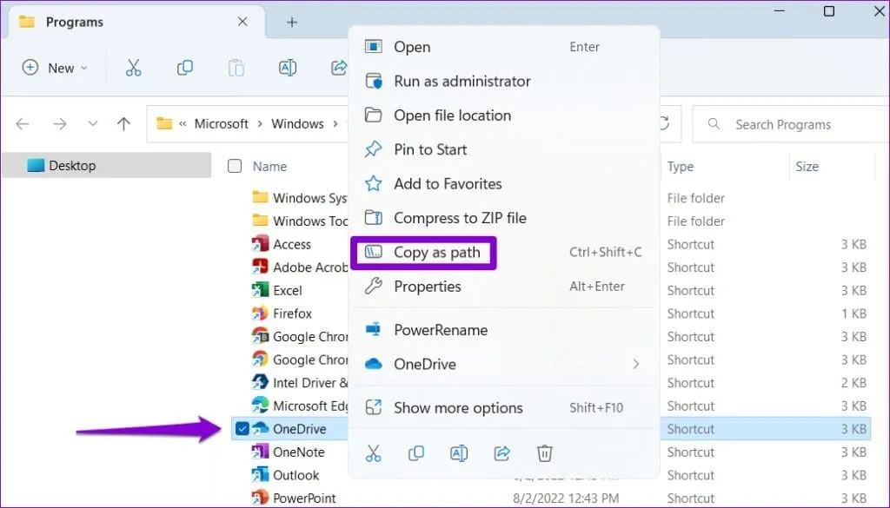Open a new tab with plus icon
The width and height of the screenshot is (890, 508).
click(x=292, y=23)
